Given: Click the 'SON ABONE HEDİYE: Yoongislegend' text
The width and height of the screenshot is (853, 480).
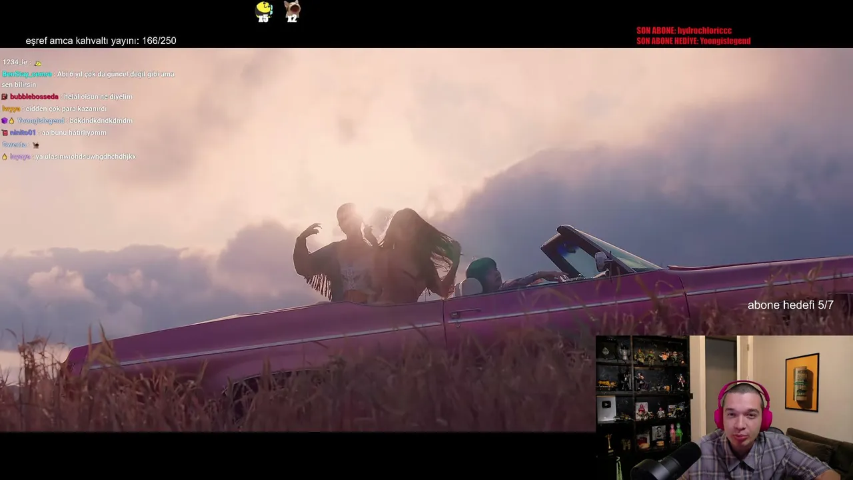Looking at the screenshot, I should tap(693, 41).
